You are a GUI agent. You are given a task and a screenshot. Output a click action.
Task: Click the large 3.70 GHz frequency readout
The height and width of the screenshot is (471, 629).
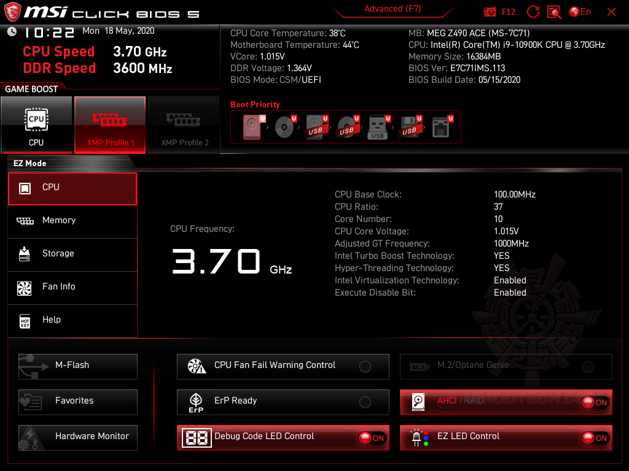click(232, 262)
